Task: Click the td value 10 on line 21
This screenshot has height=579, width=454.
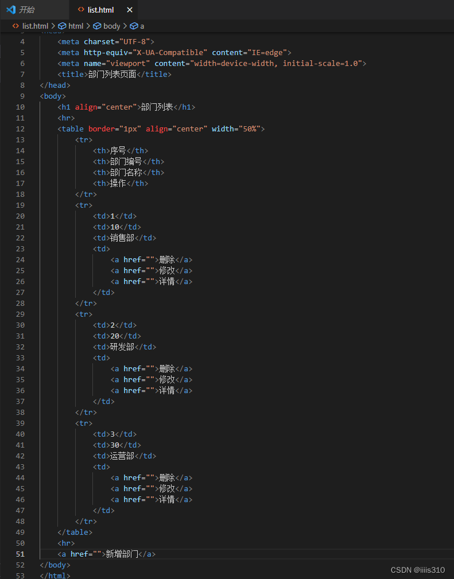Action: coord(115,227)
